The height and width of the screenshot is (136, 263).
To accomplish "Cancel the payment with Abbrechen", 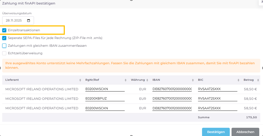I will [245, 132].
